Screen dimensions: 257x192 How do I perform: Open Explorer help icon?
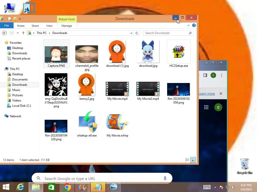tap(194, 25)
